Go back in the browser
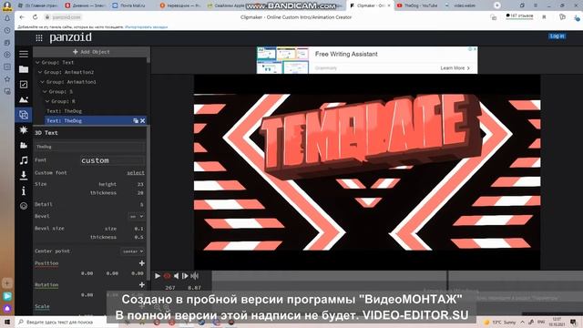The width and height of the screenshot is (583, 328). [22, 17]
